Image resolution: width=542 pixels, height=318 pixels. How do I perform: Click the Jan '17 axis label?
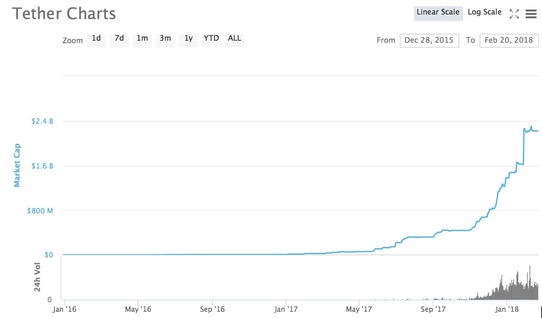point(286,309)
